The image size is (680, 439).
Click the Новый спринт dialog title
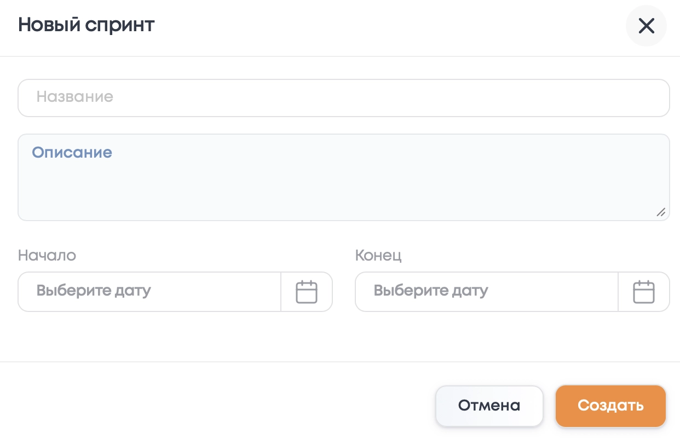[x=86, y=25]
